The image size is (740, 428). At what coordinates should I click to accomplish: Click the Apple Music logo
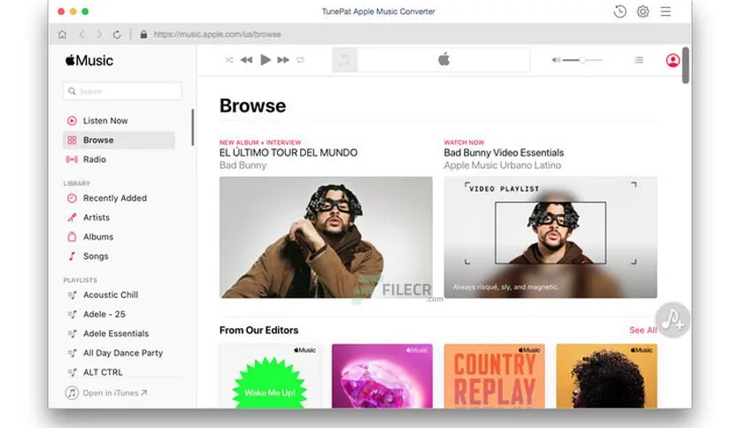[89, 60]
